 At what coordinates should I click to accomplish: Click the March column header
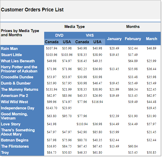pyautogui.click(x=151, y=39)
